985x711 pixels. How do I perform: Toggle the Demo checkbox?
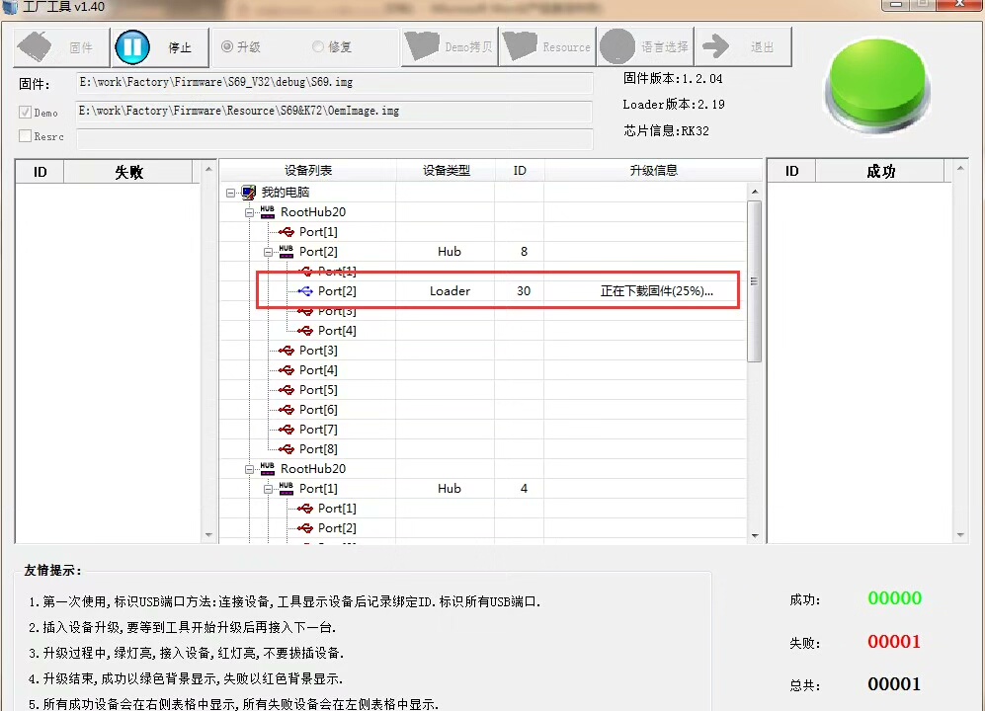pyautogui.click(x=25, y=113)
